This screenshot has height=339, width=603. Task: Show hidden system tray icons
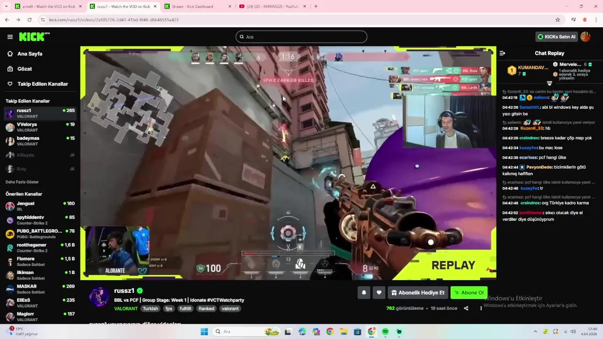535,331
